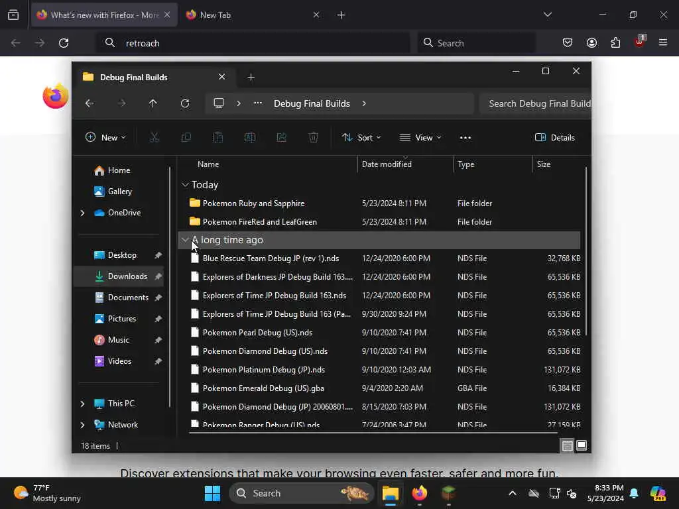This screenshot has width=679, height=509.
Task: Select Pokemon Emerald Debug (US).gba file
Action: 379,388
